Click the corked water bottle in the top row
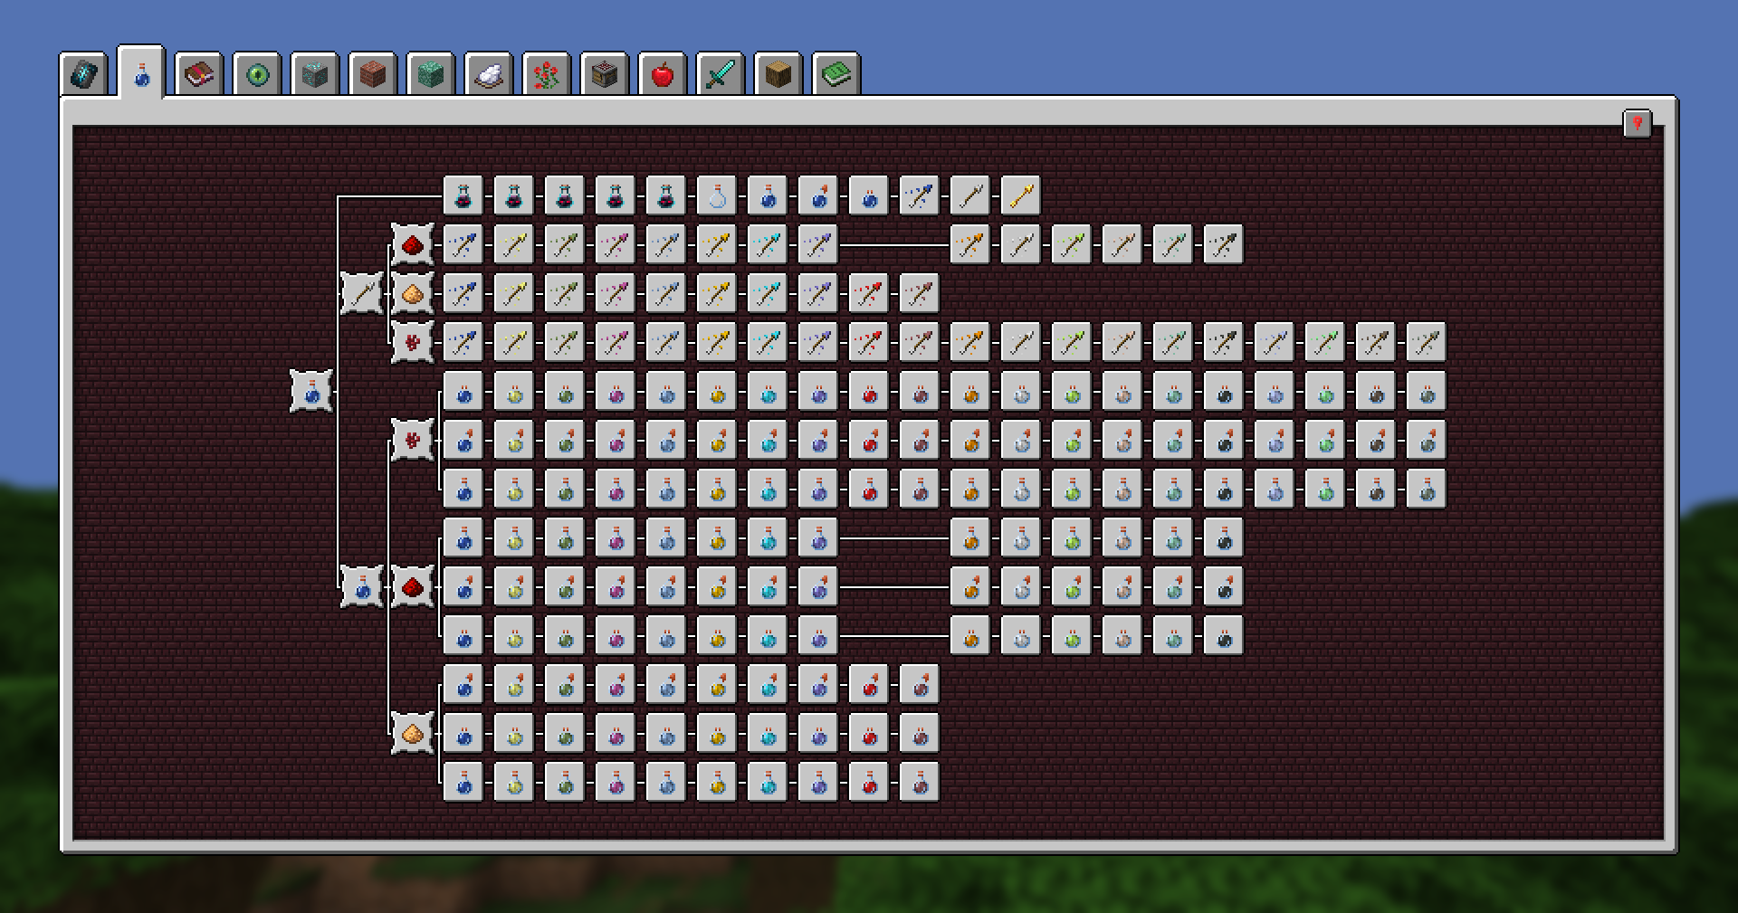1738x913 pixels. click(x=768, y=196)
